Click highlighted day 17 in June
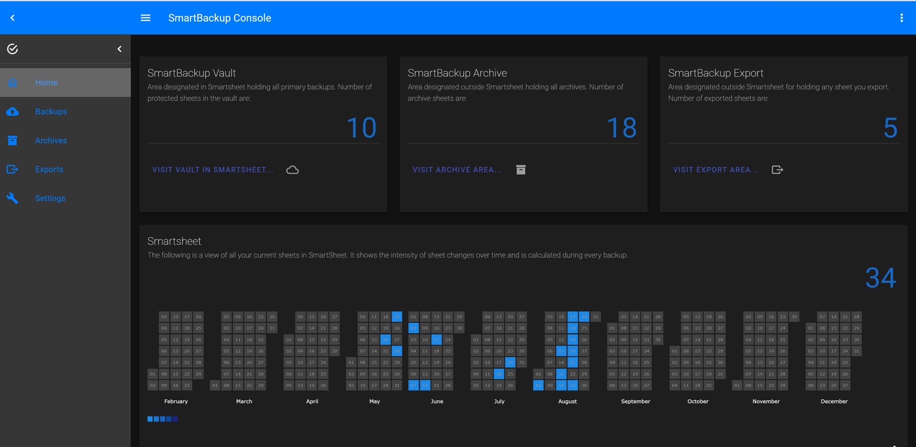 (x=436, y=339)
